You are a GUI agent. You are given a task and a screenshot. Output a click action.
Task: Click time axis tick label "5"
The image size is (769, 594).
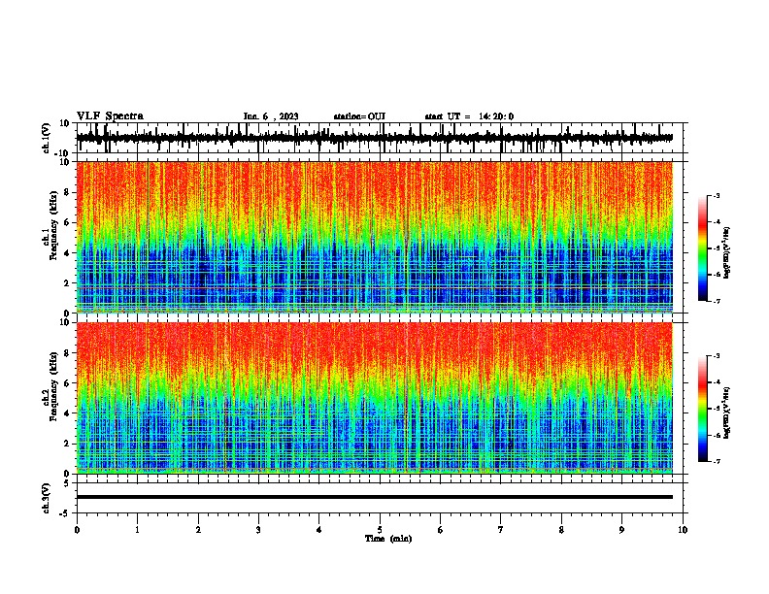(380, 530)
